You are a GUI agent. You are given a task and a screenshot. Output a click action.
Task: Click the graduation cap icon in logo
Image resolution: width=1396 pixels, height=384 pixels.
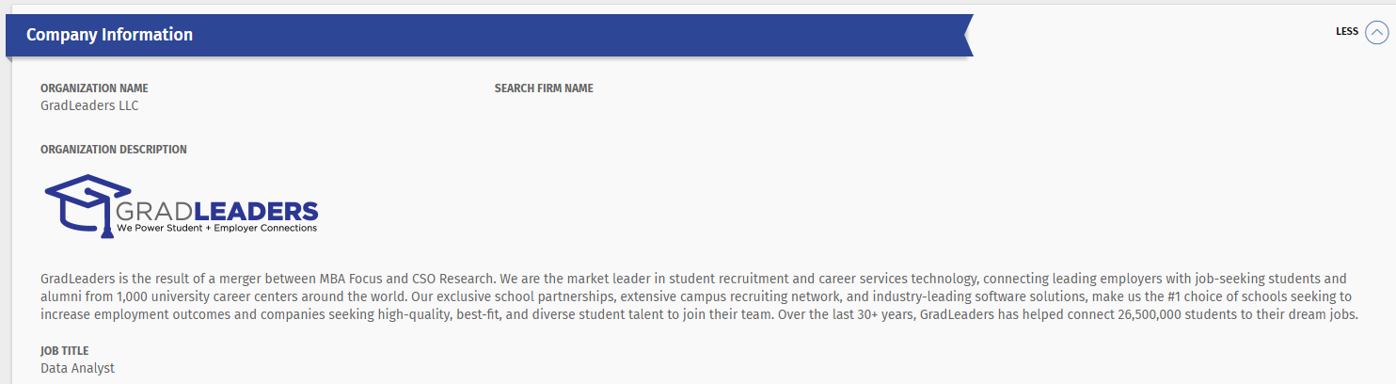(87, 202)
